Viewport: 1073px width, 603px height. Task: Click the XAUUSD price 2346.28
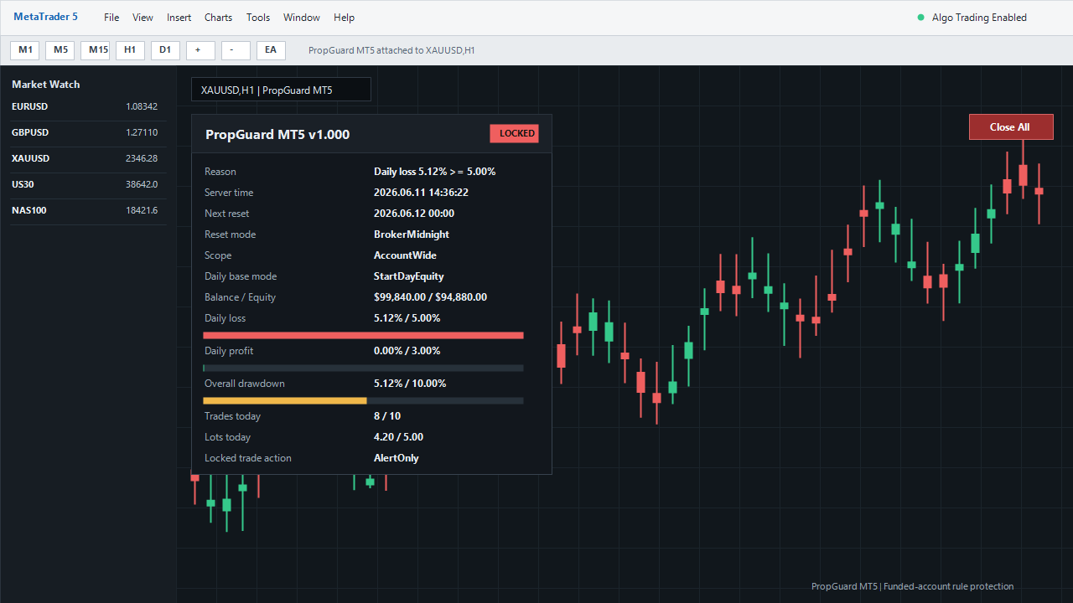click(x=142, y=159)
